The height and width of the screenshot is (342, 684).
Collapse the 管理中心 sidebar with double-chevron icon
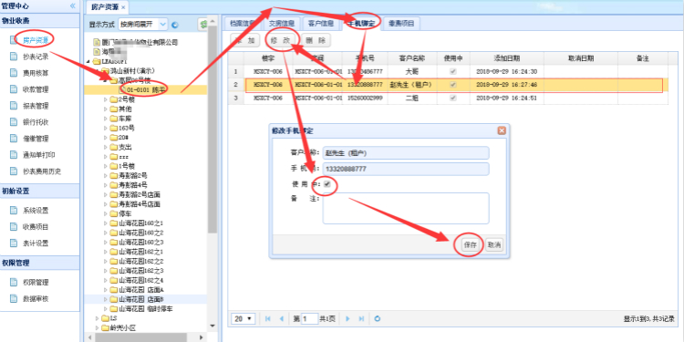[72, 6]
